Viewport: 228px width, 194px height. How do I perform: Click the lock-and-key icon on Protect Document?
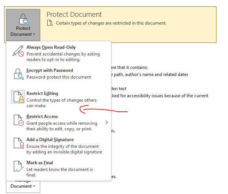(24, 19)
